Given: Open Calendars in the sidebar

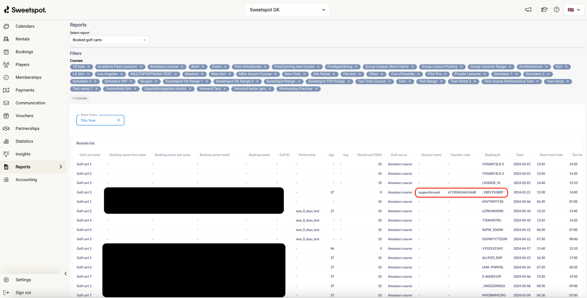Looking at the screenshot, I should 25,26.
